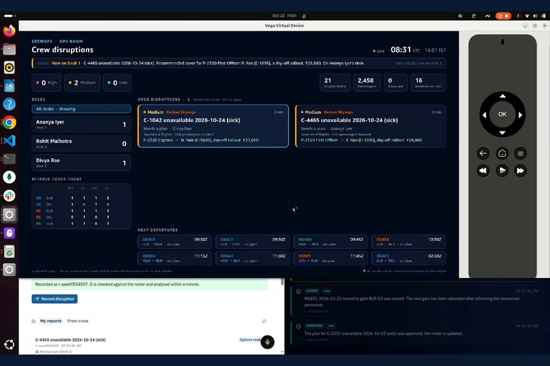This screenshot has width=550, height=366.
Task: Open Firefox from the dock
Action: point(10,31)
